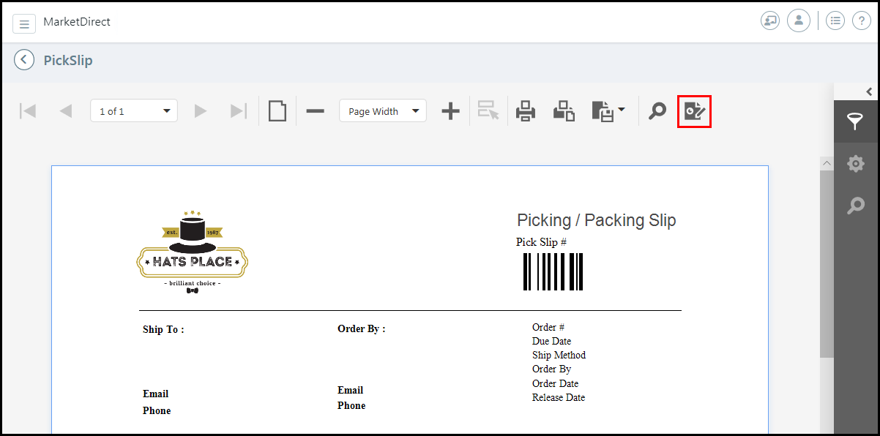Viewport: 880px width, 436px height.
Task: Expand the export options dropdown
Action: [x=608, y=111]
